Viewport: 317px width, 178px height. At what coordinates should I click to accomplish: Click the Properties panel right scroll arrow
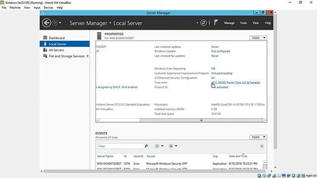pyautogui.click(x=265, y=120)
